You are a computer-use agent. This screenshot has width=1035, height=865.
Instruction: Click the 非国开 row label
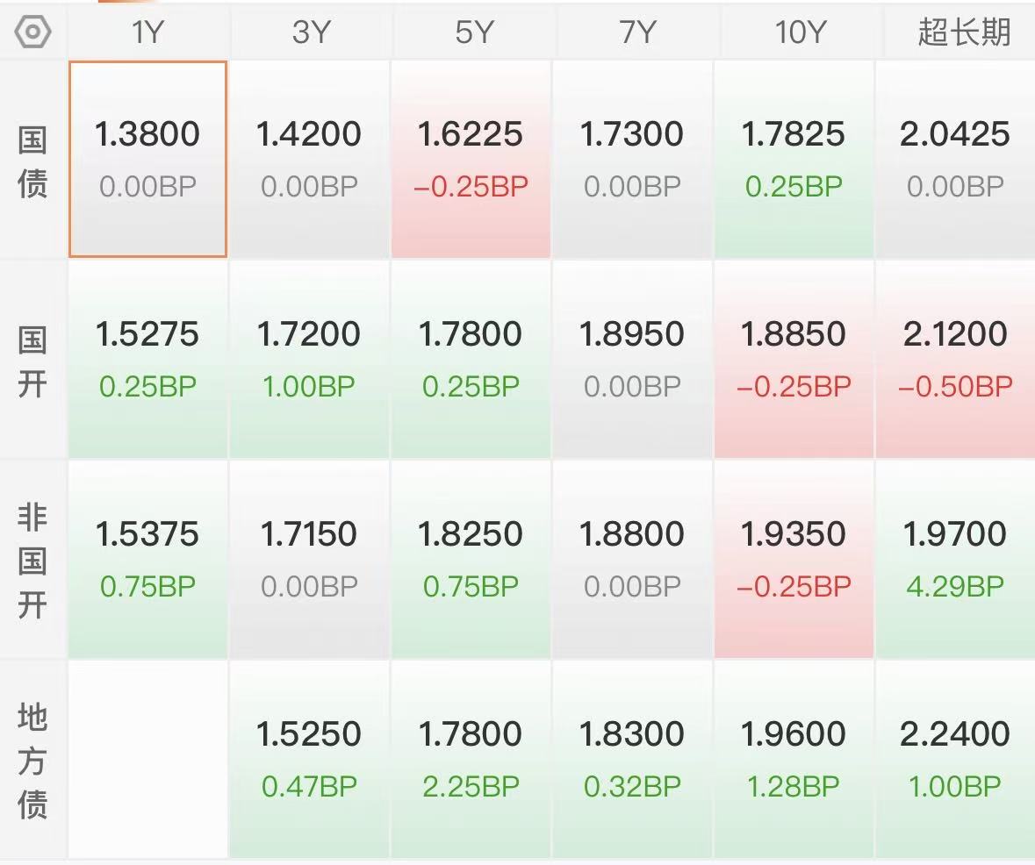(33, 560)
